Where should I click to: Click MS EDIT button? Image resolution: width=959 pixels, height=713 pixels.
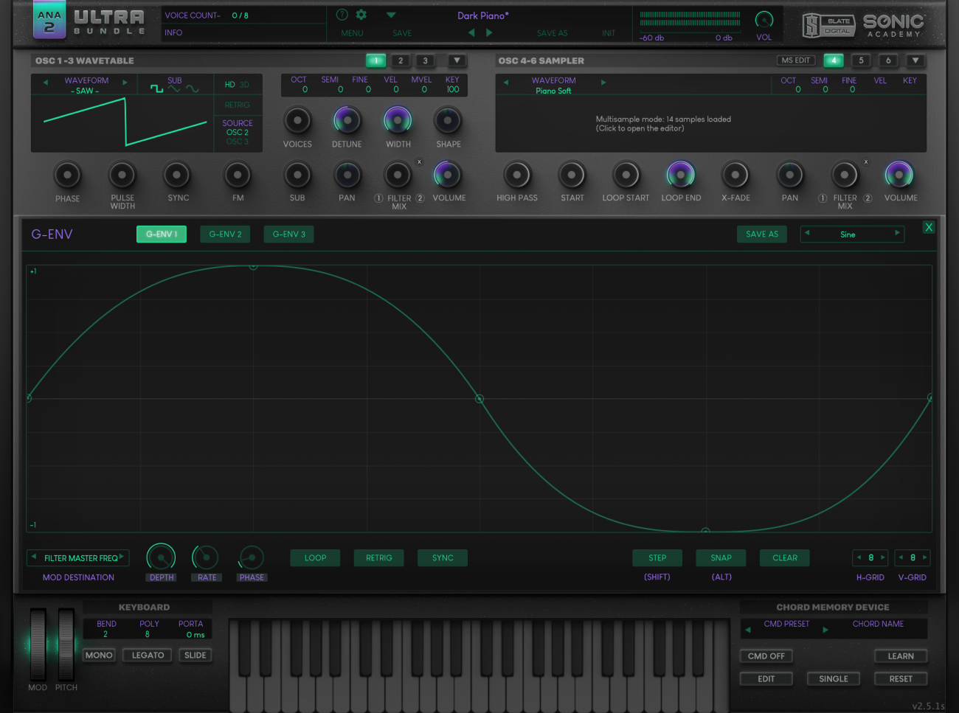796,60
